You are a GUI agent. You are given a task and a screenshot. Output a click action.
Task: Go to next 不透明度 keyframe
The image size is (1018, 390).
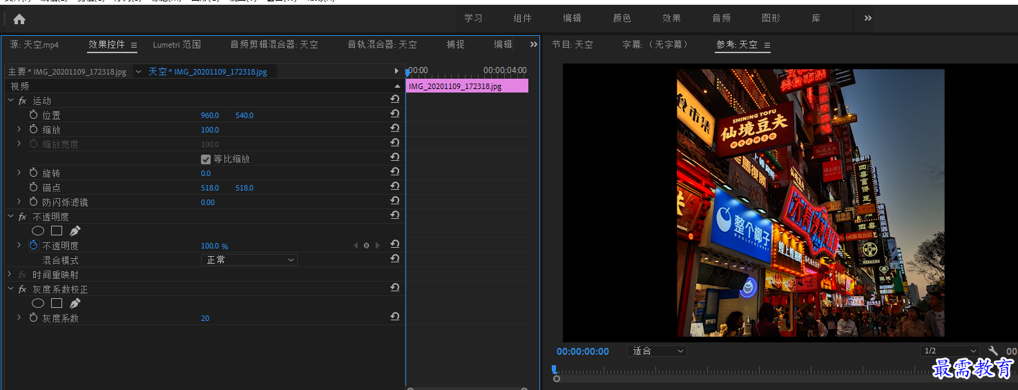click(378, 245)
